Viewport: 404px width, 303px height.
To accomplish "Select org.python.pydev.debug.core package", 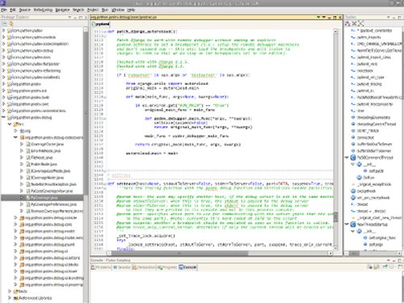I will pos(46,225).
